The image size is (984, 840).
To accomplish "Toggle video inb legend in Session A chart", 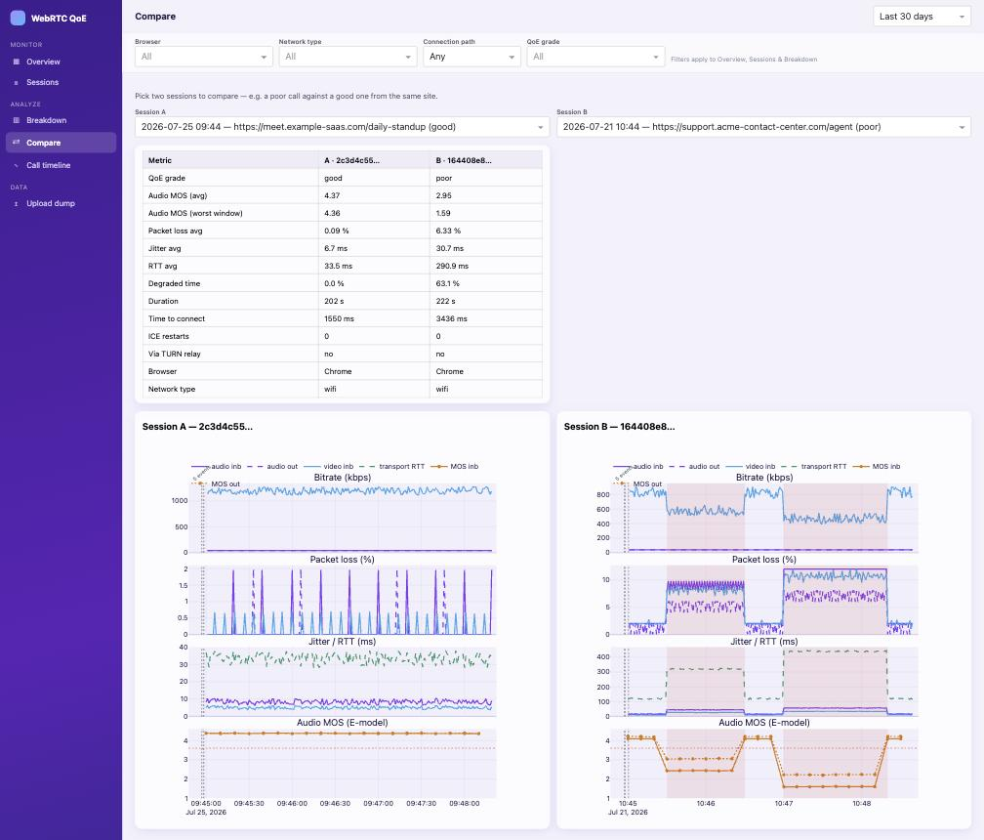I will point(329,467).
